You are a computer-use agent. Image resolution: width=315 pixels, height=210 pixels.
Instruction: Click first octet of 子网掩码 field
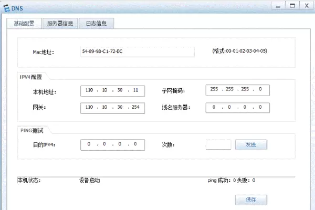214,90
